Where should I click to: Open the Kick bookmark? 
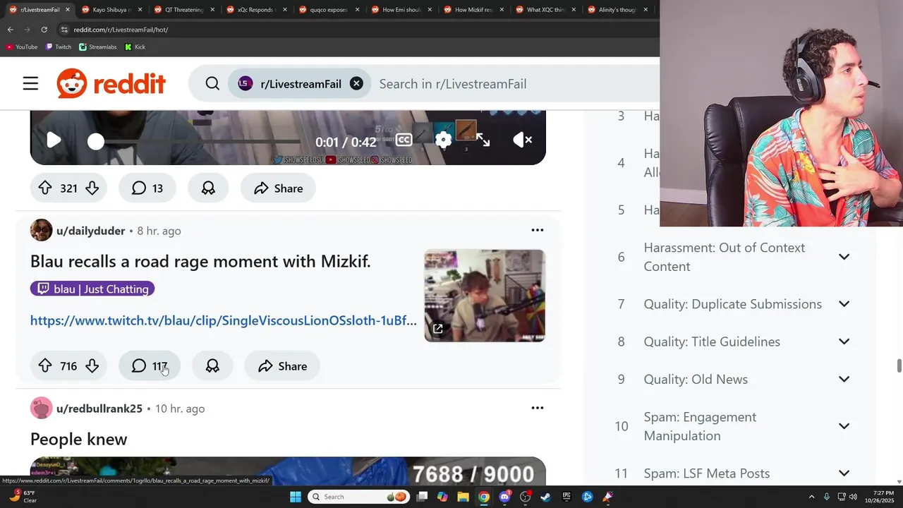point(135,47)
